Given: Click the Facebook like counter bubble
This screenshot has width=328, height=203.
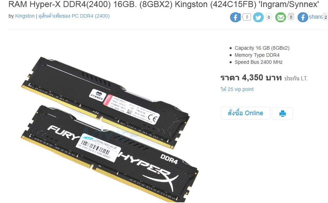Looking at the screenshot, I should [247, 17].
